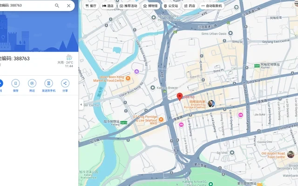Click the Nearby (附近) icon
Image resolution: width=298 pixels, height=186 pixels.
point(32,83)
